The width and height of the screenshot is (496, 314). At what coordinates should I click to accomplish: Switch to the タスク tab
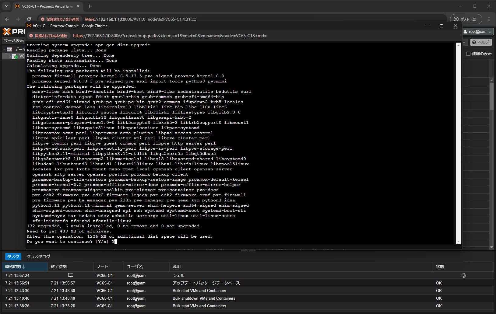pos(13,256)
